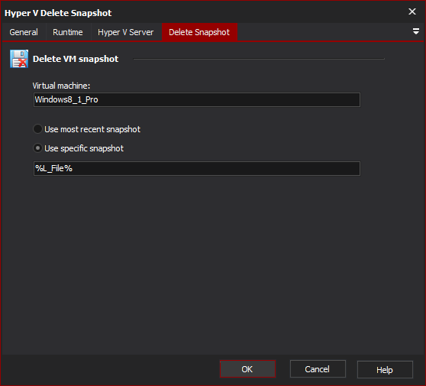
Task: Open the tab list dropdown arrow icon
Action: point(415,31)
